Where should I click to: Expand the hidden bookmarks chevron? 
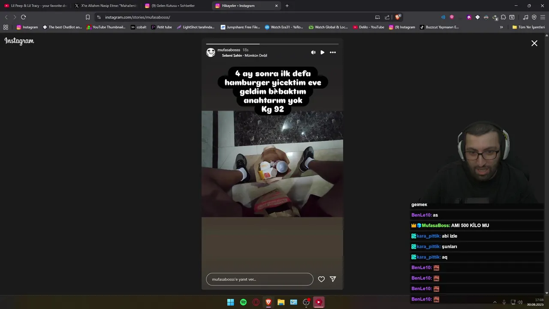coord(501,27)
